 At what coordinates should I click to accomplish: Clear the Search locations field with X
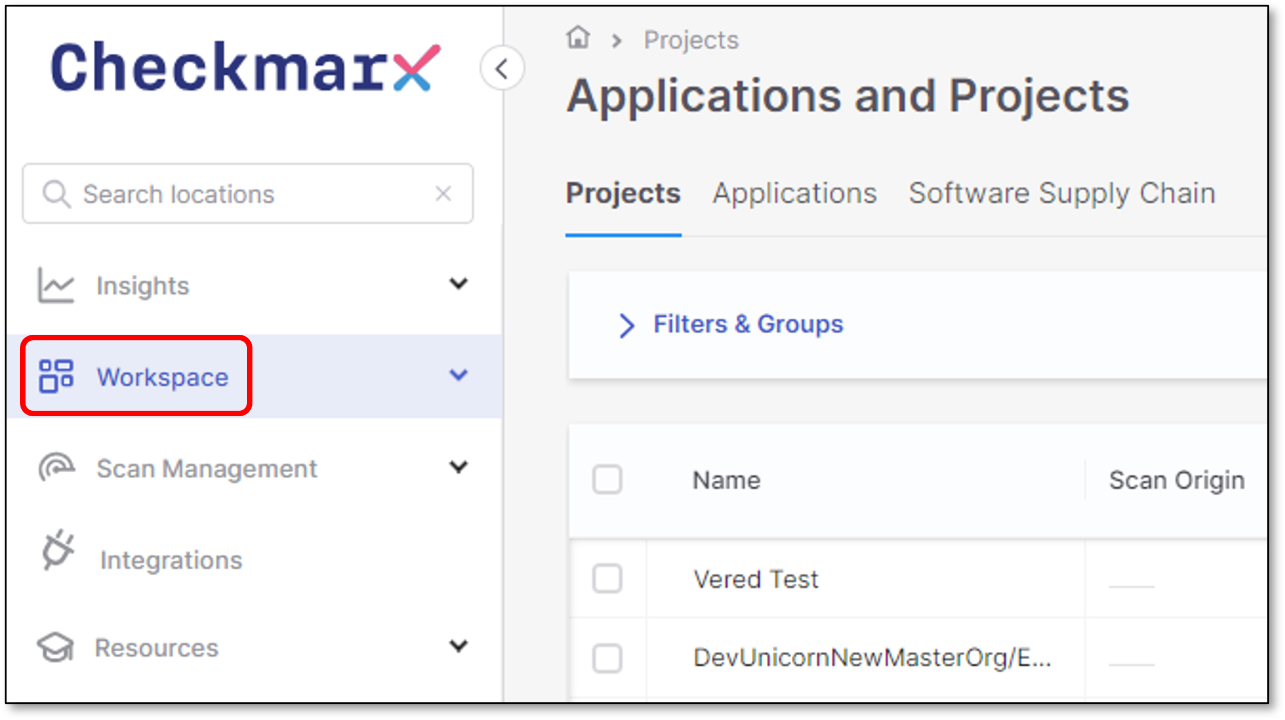(443, 194)
